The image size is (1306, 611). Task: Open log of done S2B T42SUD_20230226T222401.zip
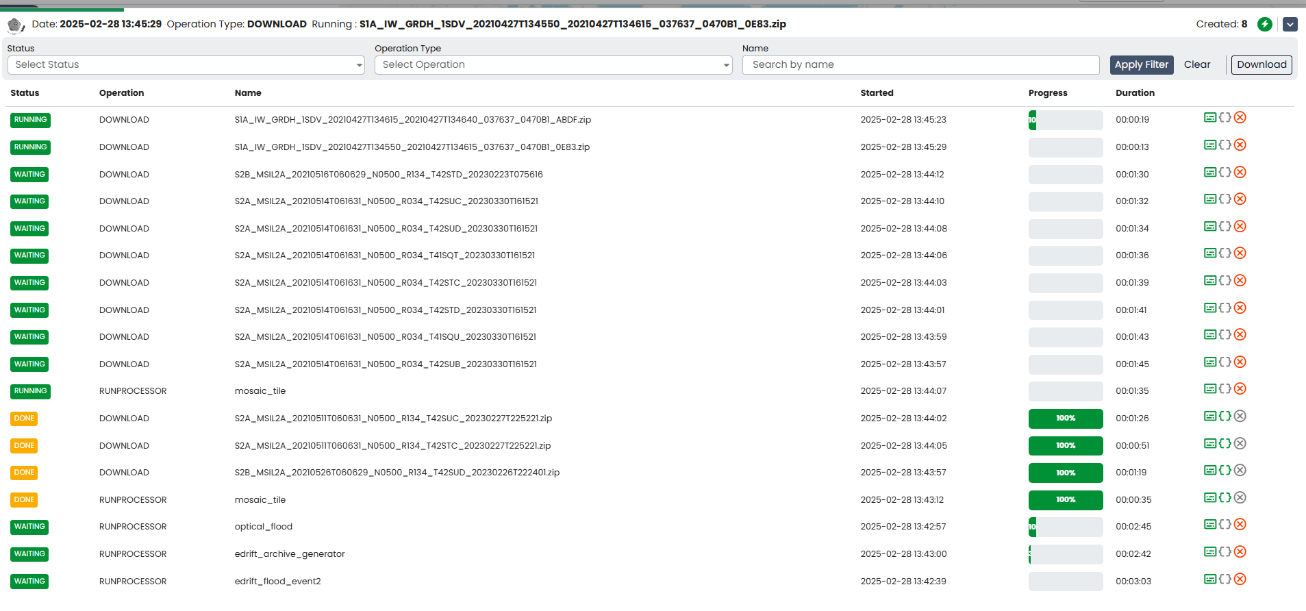(x=1210, y=471)
